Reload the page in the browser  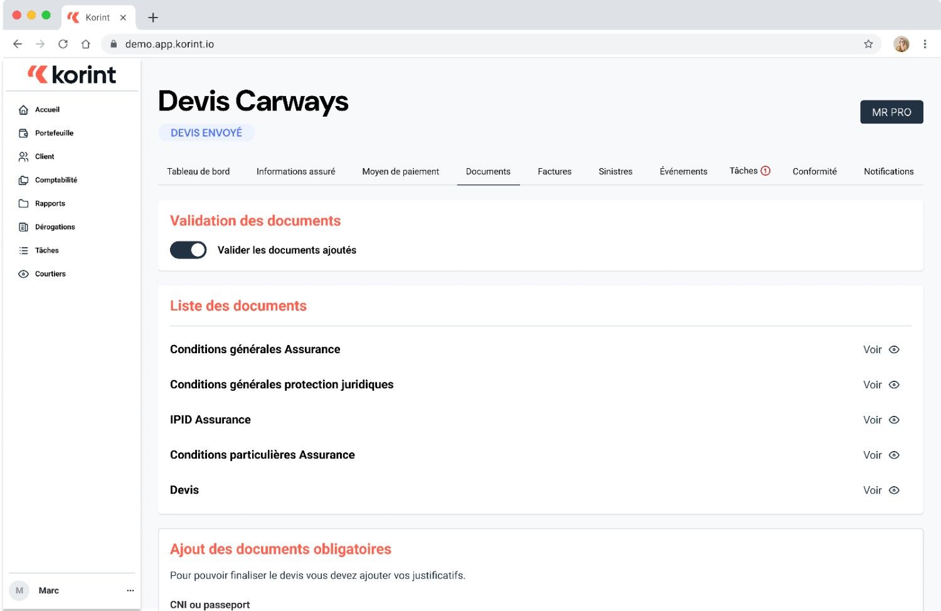[63, 44]
